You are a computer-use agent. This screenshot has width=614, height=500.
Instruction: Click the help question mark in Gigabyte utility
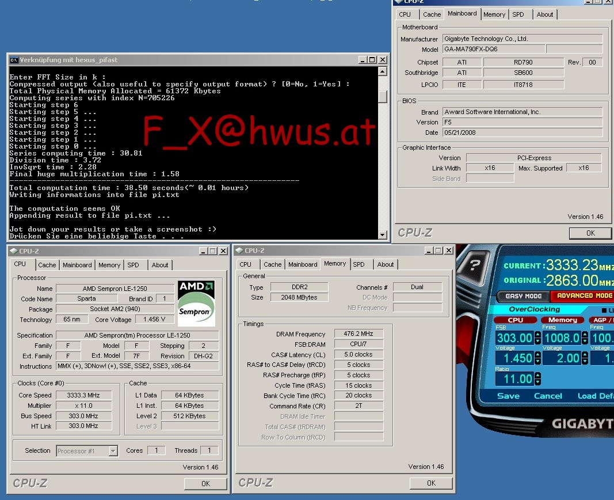click(474, 266)
